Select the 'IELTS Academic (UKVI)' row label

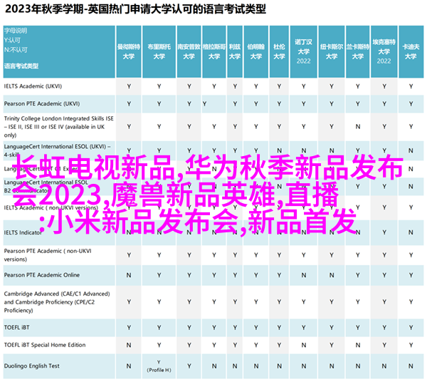[33, 86]
